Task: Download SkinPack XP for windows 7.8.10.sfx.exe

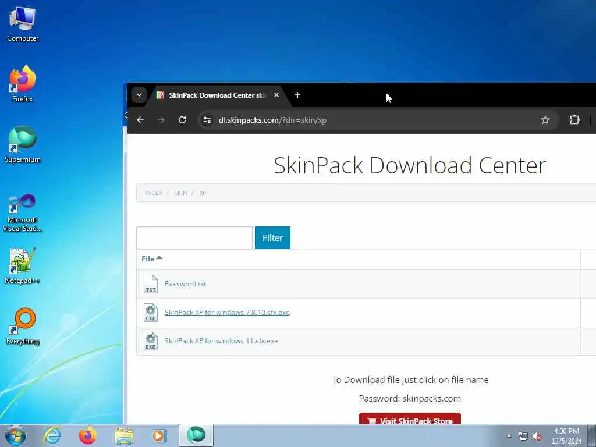Action: point(227,313)
